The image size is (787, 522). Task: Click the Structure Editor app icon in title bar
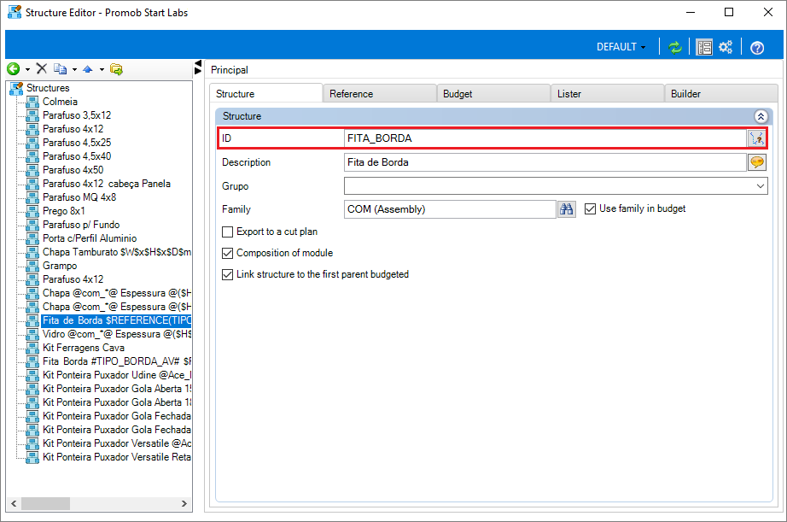pyautogui.click(x=15, y=12)
